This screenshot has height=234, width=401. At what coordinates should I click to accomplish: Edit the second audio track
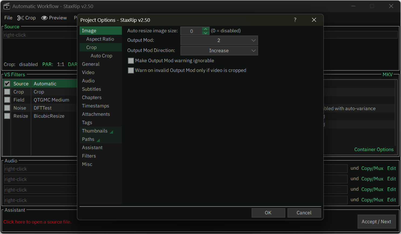[391, 179]
